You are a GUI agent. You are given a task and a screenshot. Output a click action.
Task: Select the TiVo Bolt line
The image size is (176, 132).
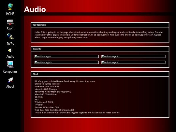tap(39, 105)
